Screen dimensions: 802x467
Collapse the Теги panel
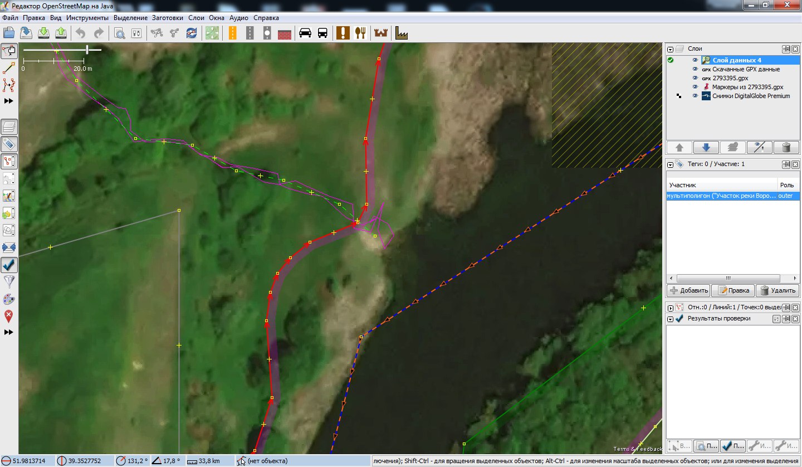(671, 164)
